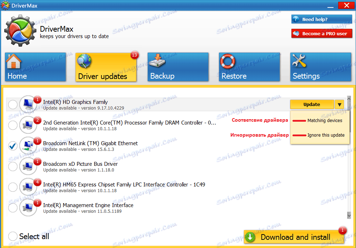Image resolution: width=356 pixels, height=248 pixels.
Task: Open the Home tab
Action: tap(35, 67)
